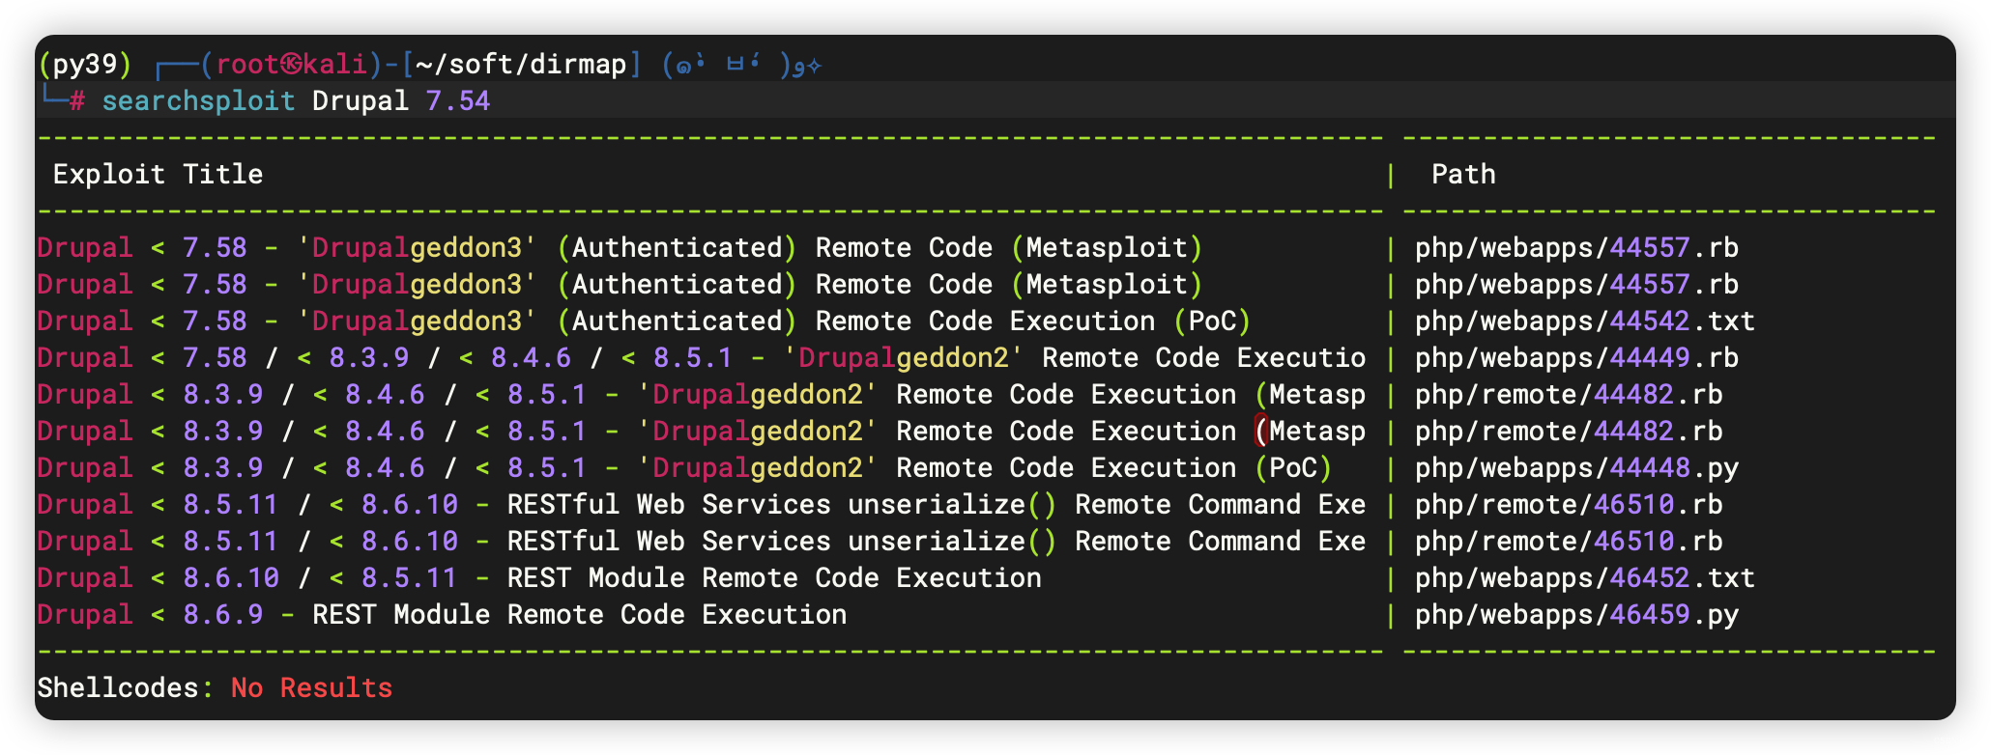Click 'Drupalgeddon3' in the 44542.txt row
Screen dimensions: 1991x755
point(418,322)
